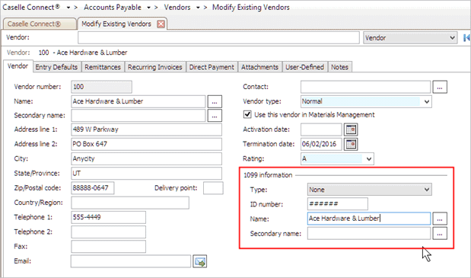The width and height of the screenshot is (471, 278).
Task: Click the Delivery point field
Action: tap(213, 188)
